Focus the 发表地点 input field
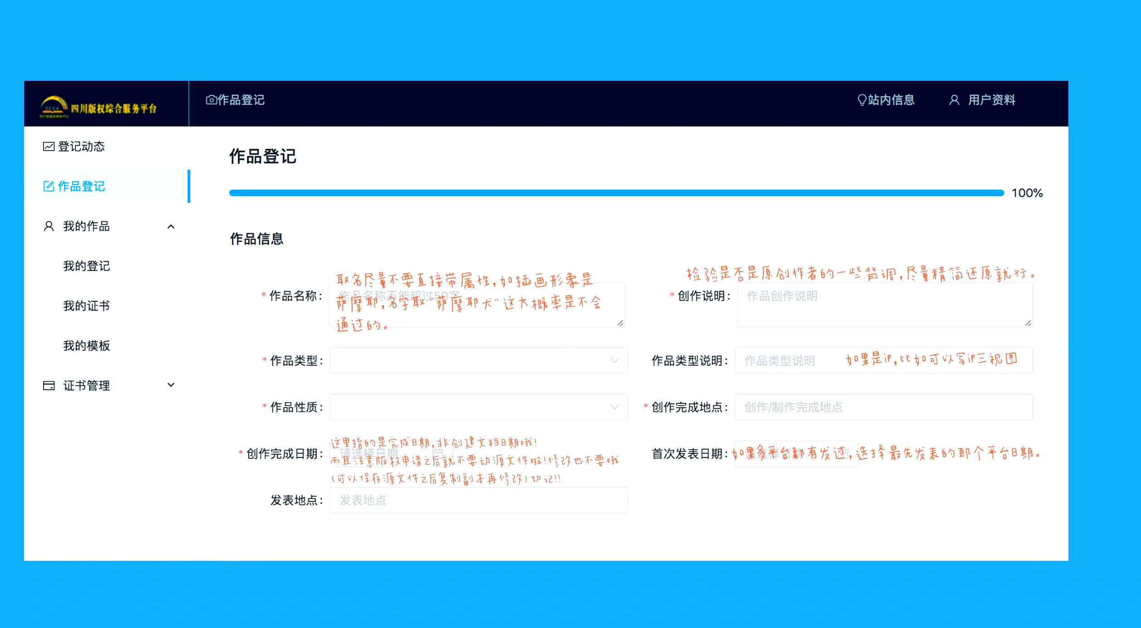This screenshot has height=628, width=1141. [x=479, y=500]
